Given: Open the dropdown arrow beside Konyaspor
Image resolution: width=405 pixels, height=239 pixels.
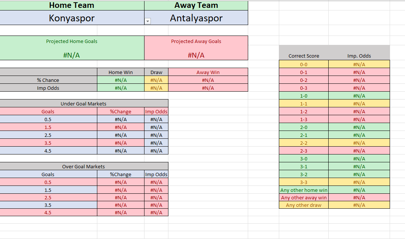Looking at the screenshot, I should (x=147, y=22).
